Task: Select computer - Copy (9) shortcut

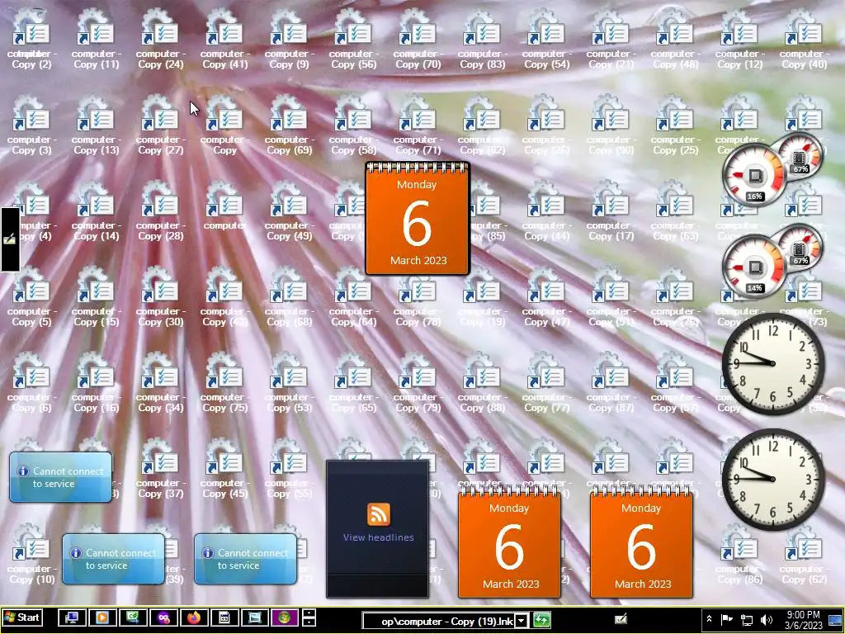Action: click(x=289, y=40)
